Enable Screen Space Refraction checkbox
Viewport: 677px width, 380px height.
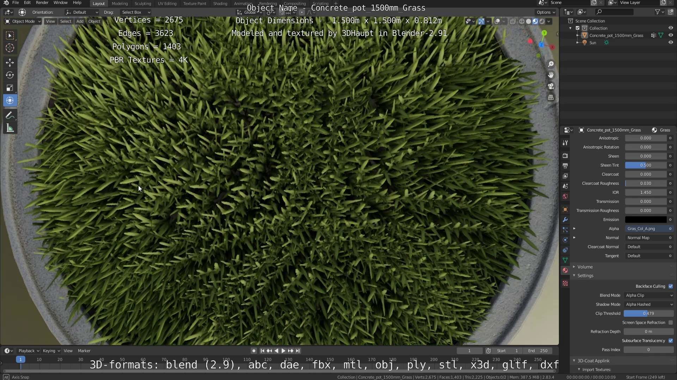click(671, 323)
